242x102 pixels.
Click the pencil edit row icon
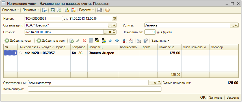click(78, 41)
